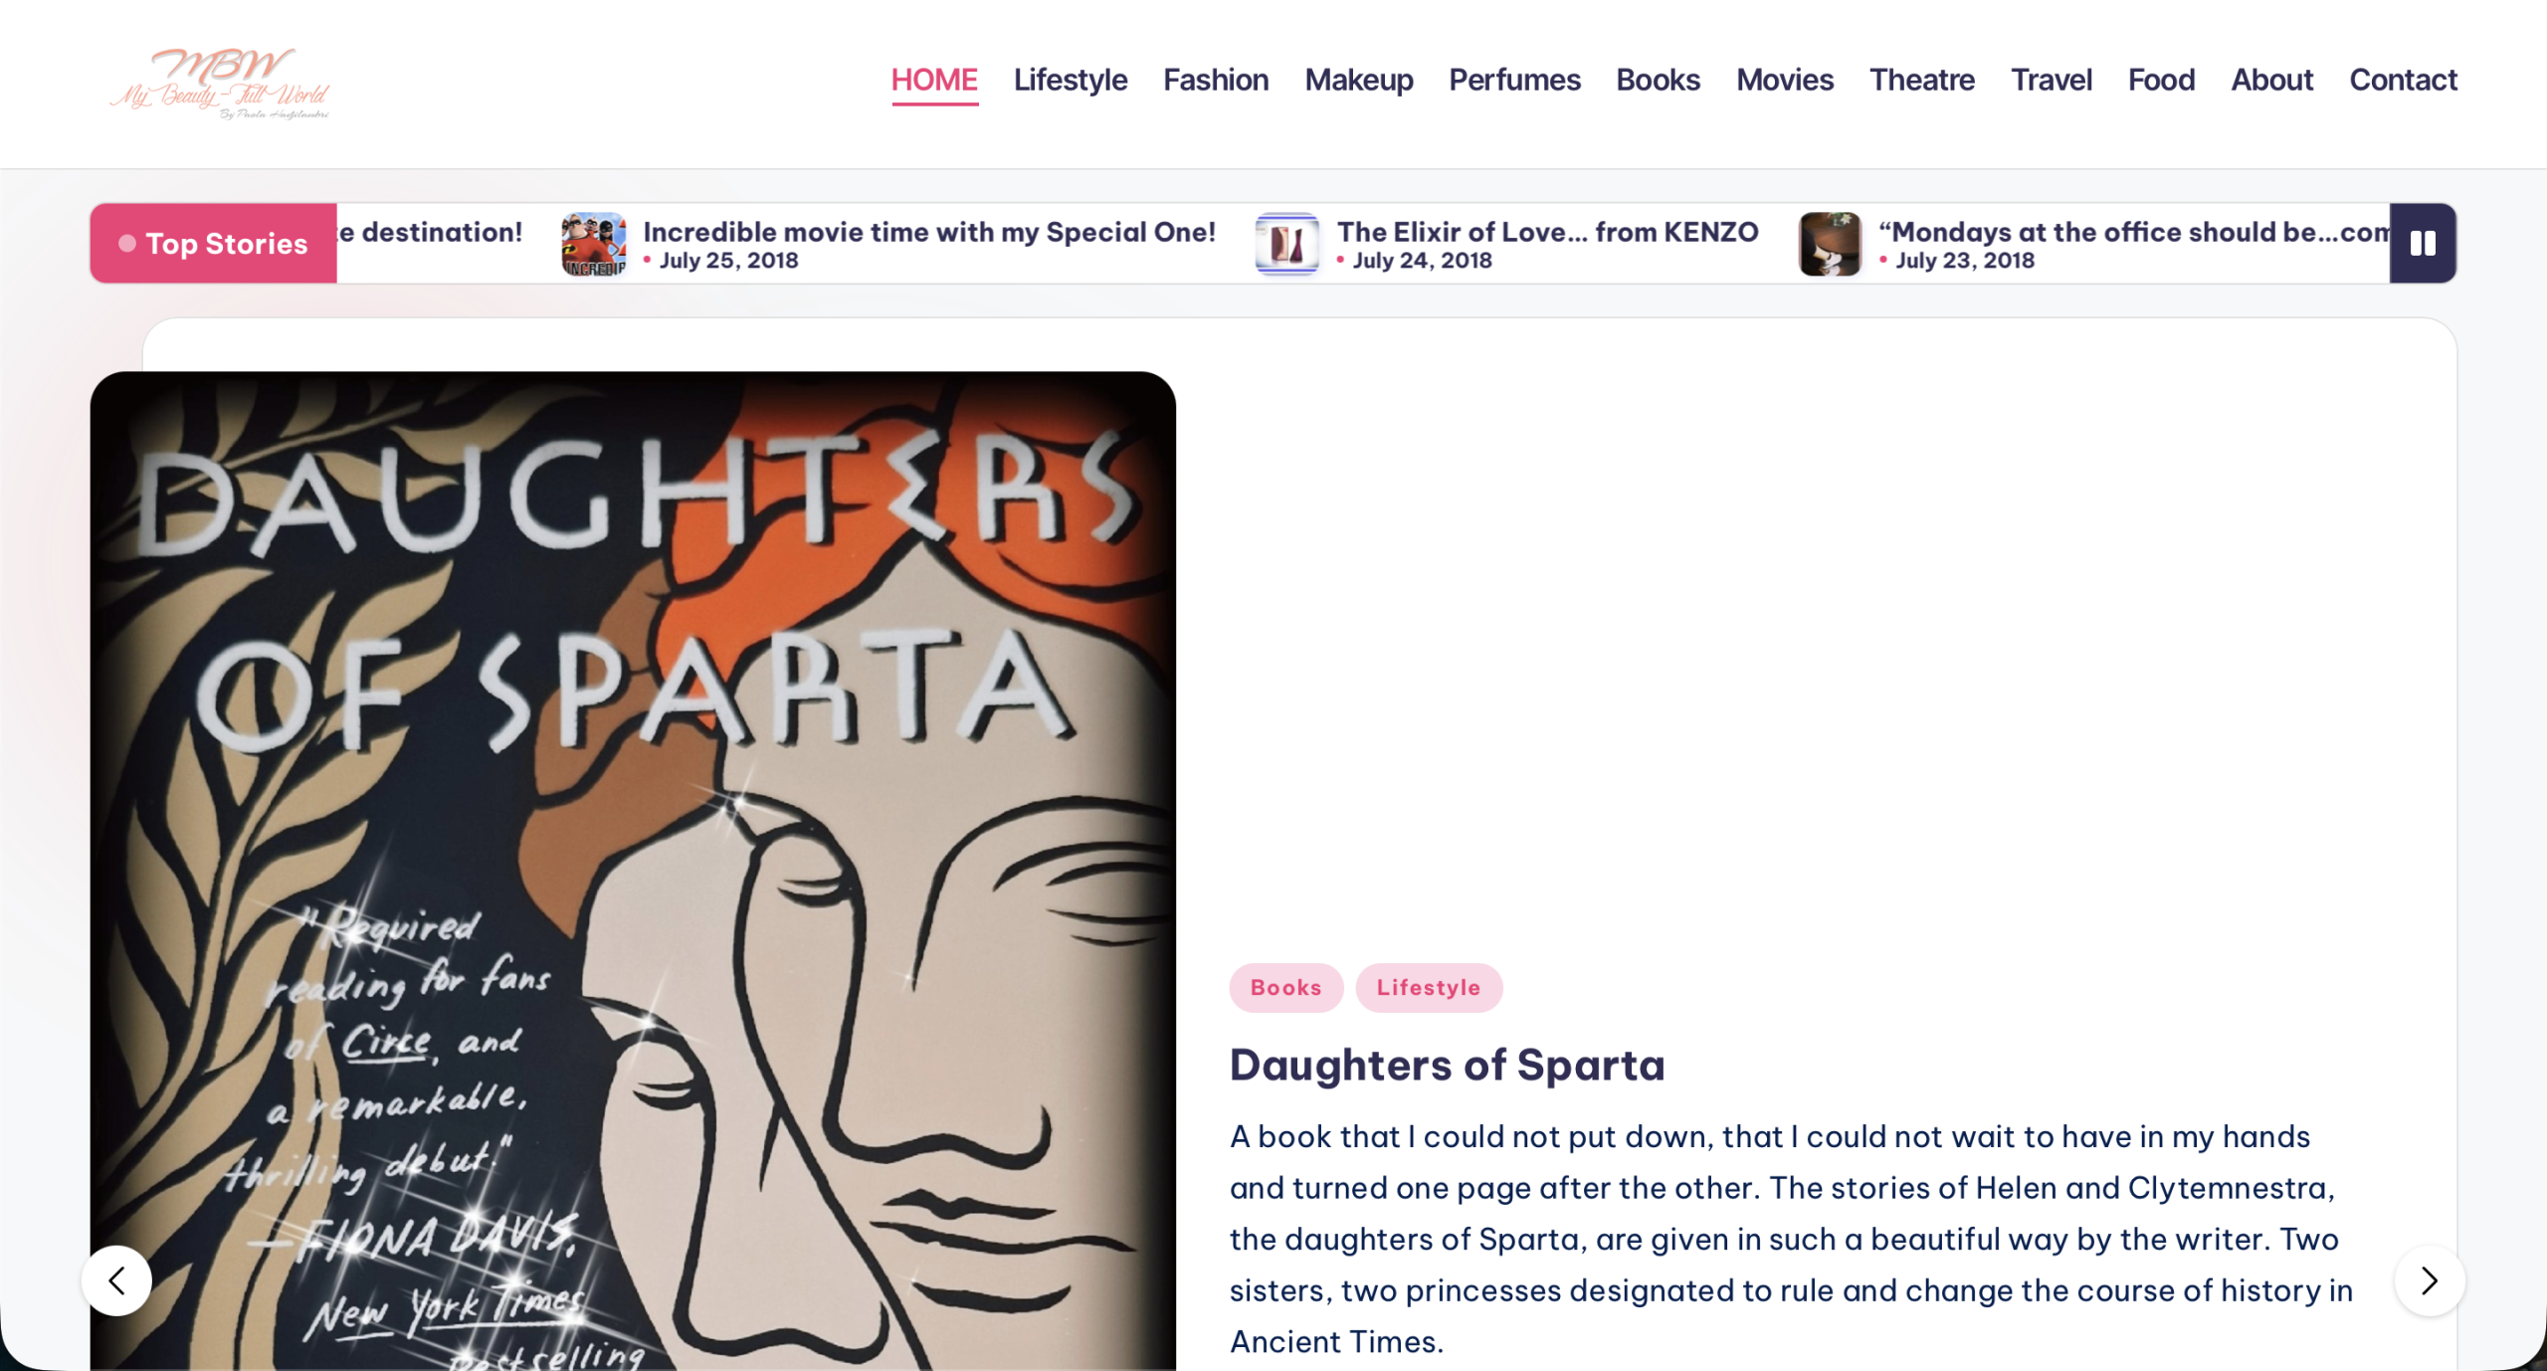The width and height of the screenshot is (2547, 1371).
Task: Select the Theatre menu item
Action: [x=1922, y=80]
